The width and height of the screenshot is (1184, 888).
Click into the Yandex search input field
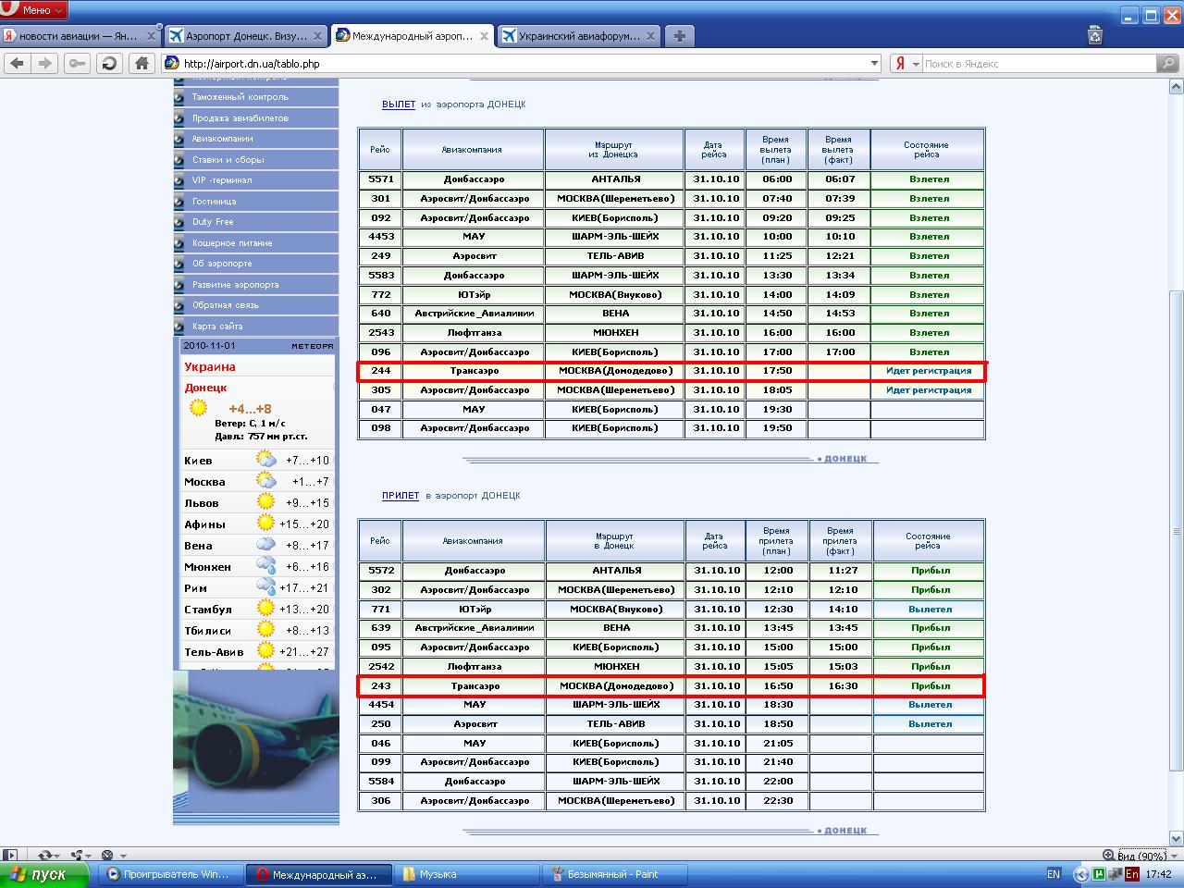1038,64
